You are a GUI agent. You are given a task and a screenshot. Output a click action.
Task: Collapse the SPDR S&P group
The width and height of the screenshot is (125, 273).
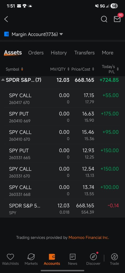(3, 80)
